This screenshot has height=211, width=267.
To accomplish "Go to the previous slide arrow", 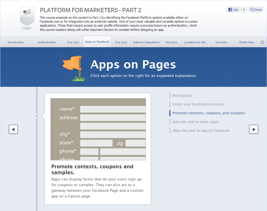I will (x=13, y=129).
